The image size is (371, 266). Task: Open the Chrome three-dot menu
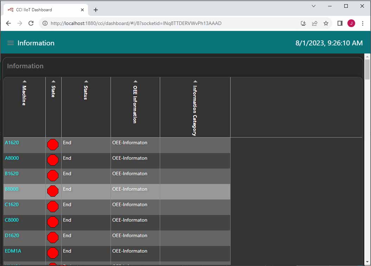pos(363,23)
